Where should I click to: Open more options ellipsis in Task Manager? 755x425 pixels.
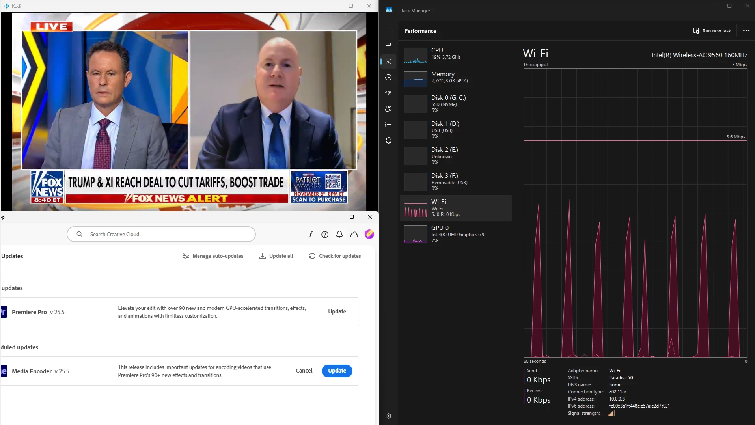(x=746, y=31)
